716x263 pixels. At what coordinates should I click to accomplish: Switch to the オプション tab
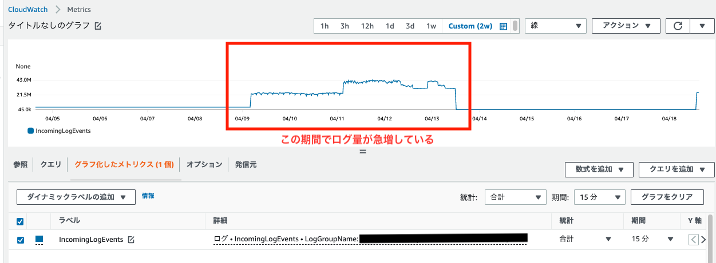coord(204,164)
